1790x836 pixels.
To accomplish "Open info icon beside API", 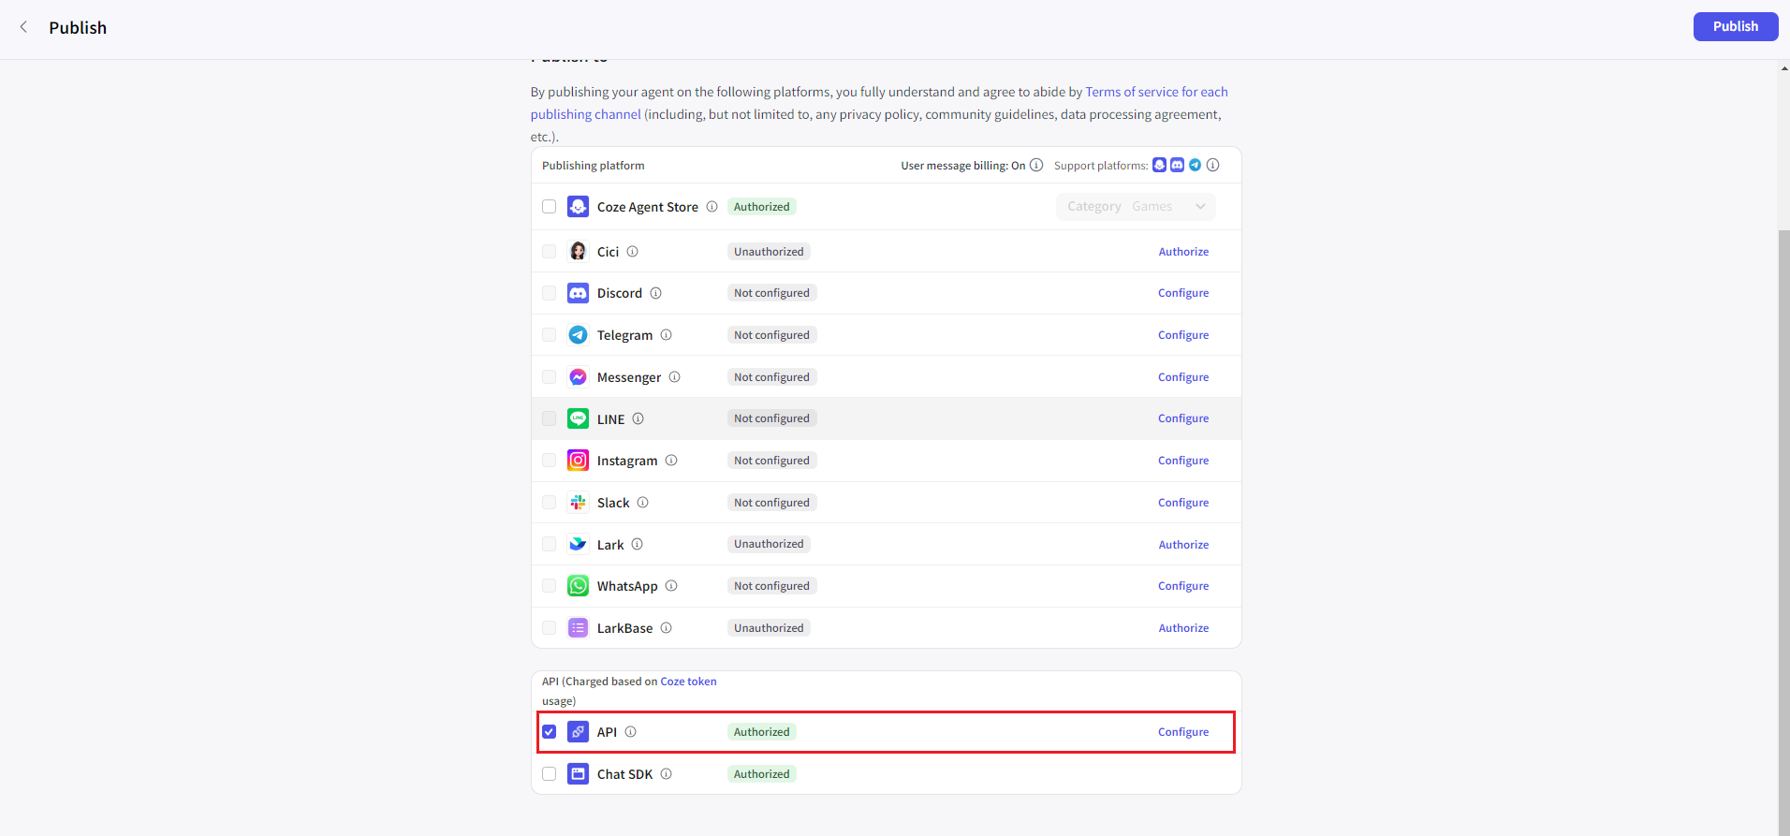I will 630,732.
